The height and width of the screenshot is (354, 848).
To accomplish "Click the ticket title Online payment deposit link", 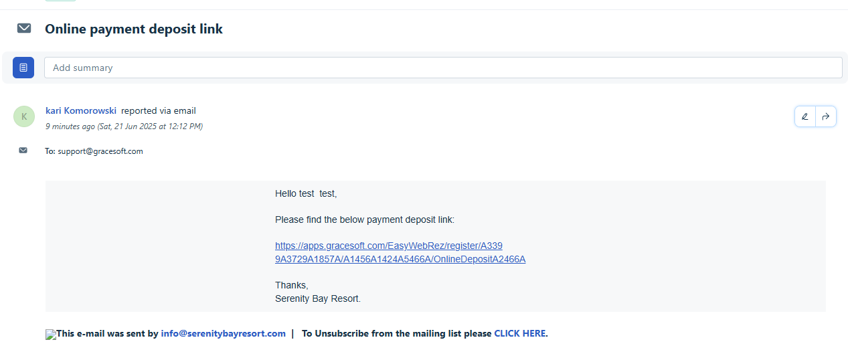I will click(134, 29).
